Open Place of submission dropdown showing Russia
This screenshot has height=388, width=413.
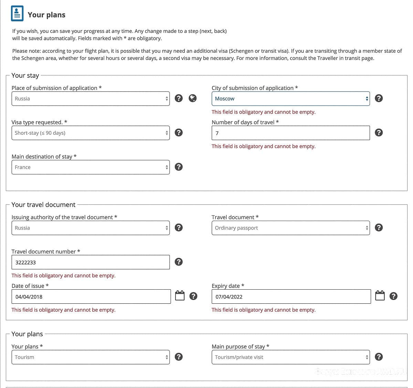coord(91,99)
